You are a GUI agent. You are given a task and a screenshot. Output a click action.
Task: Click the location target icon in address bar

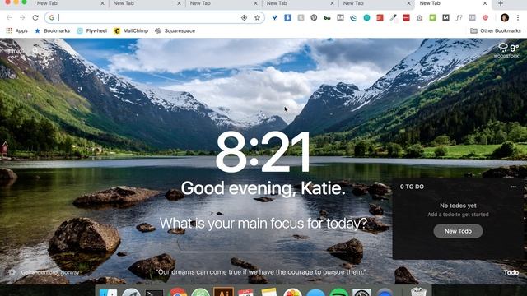(244, 18)
